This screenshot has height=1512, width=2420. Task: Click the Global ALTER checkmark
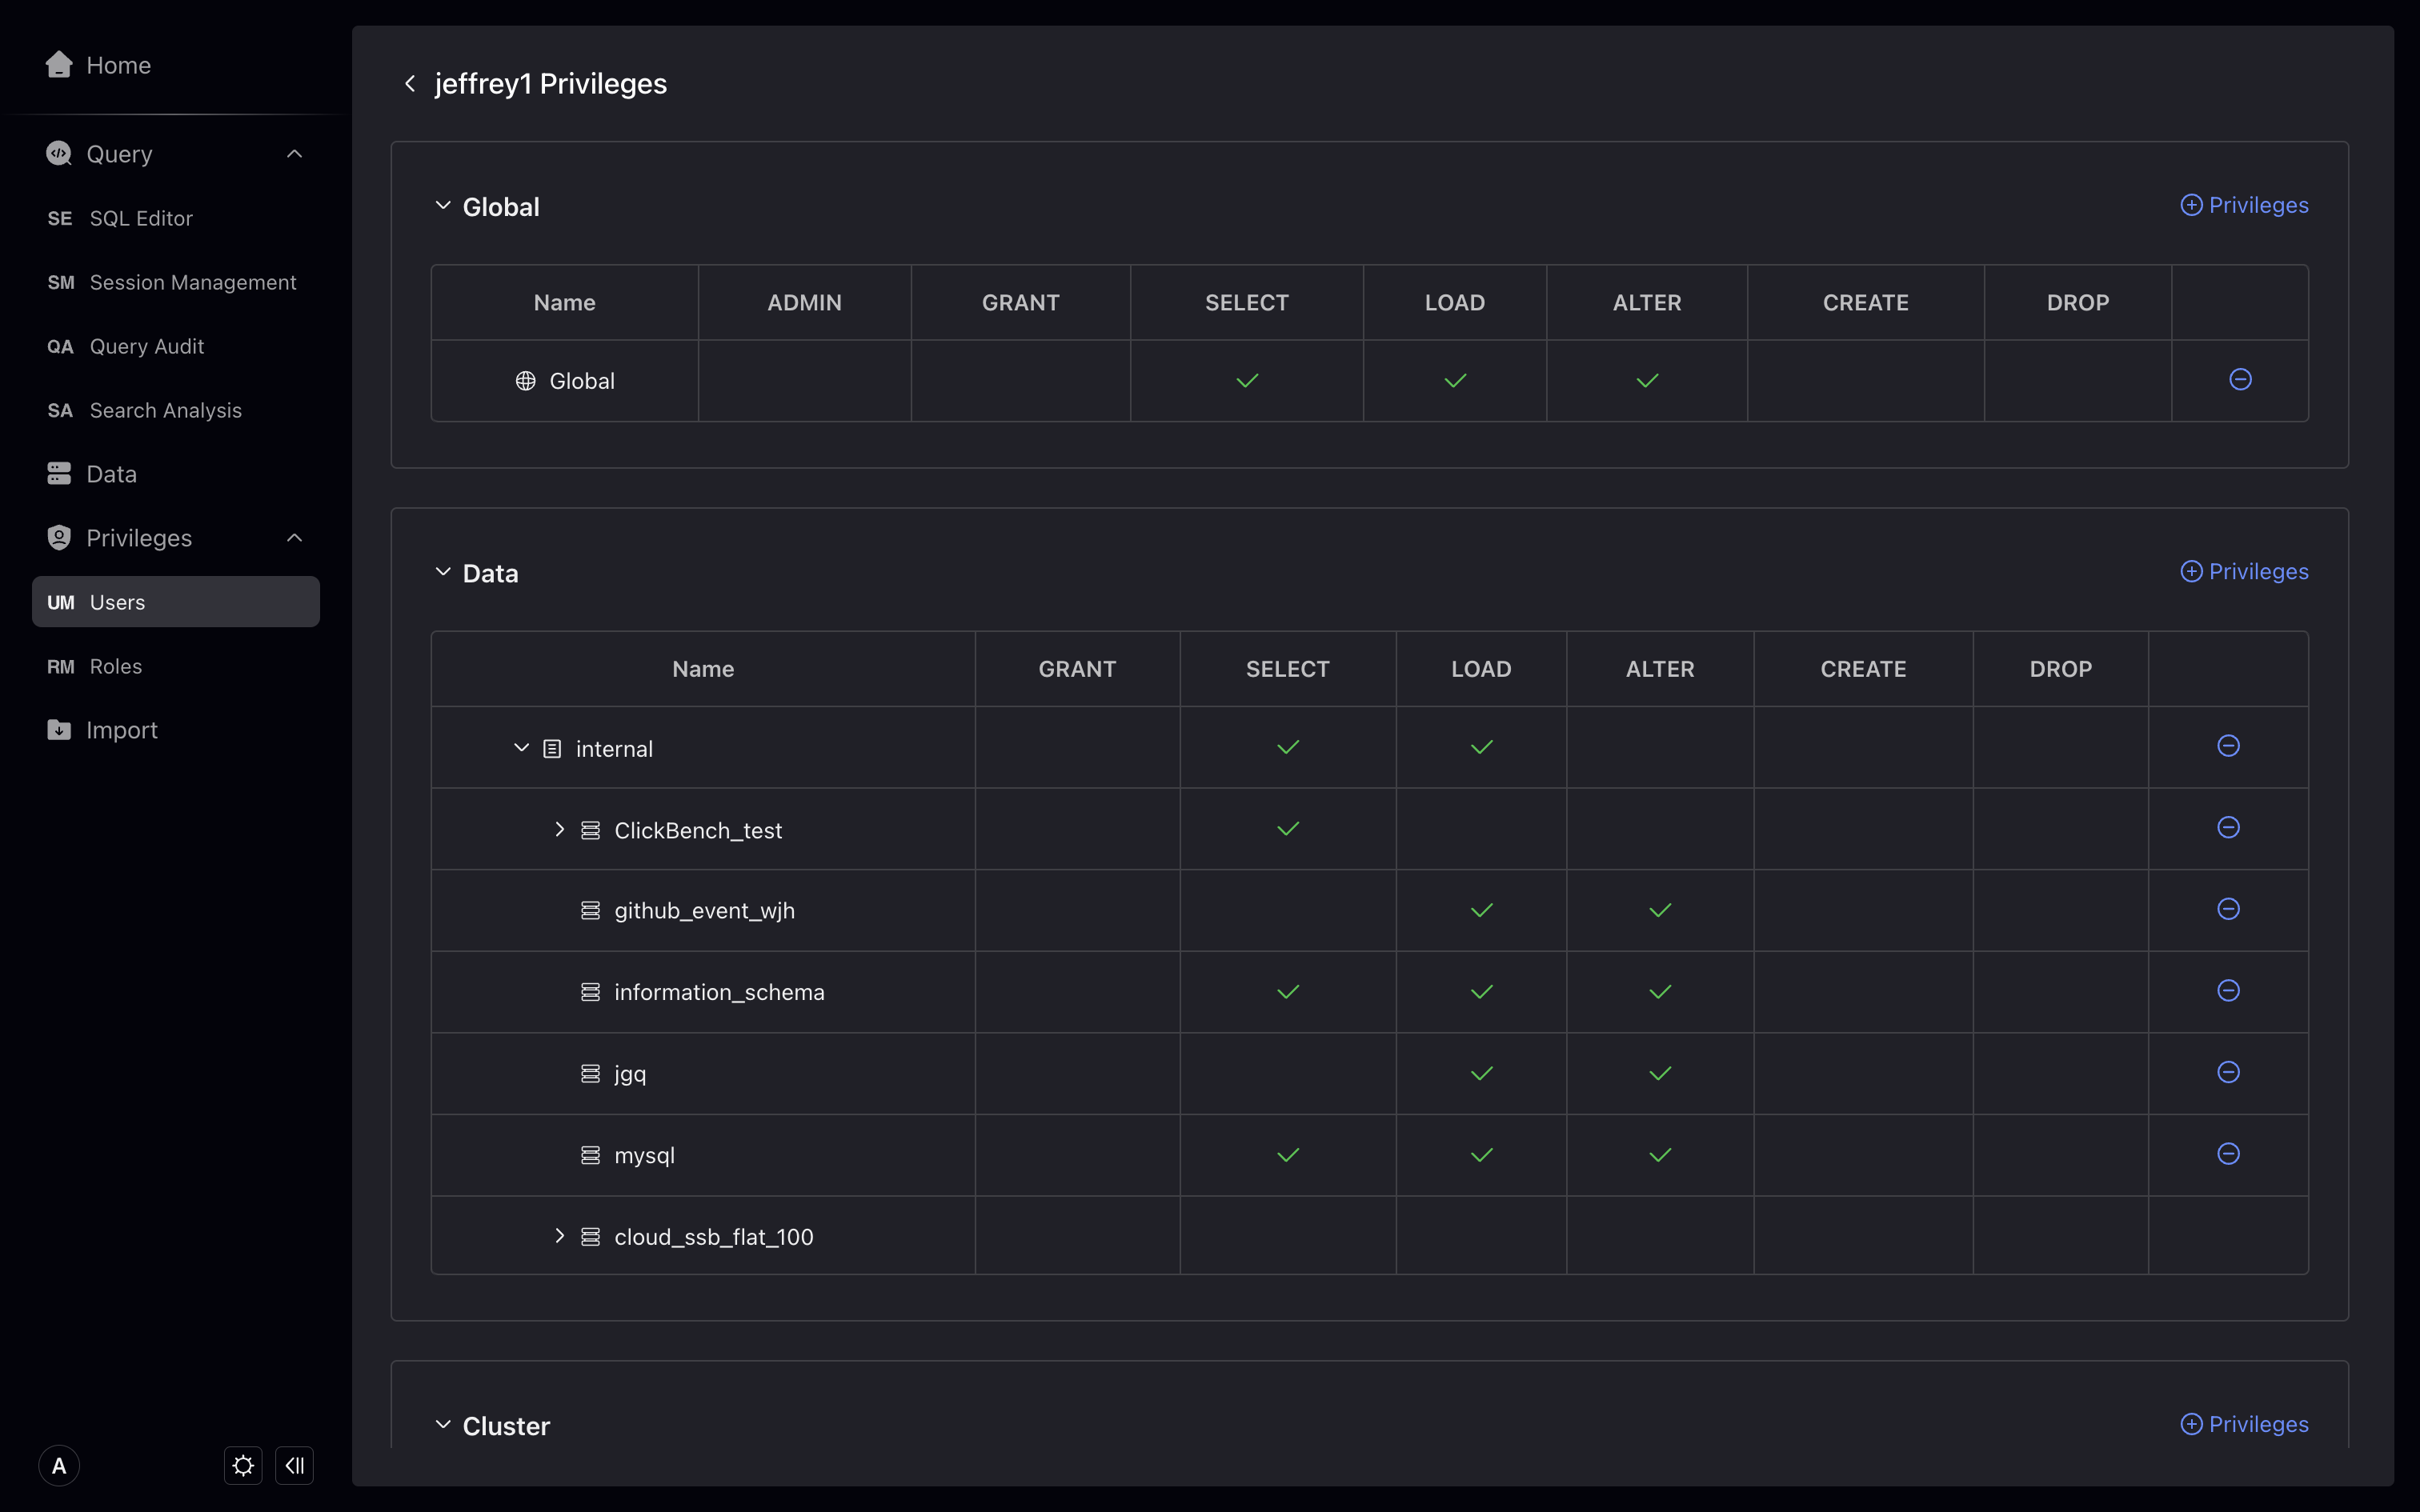pyautogui.click(x=1647, y=381)
